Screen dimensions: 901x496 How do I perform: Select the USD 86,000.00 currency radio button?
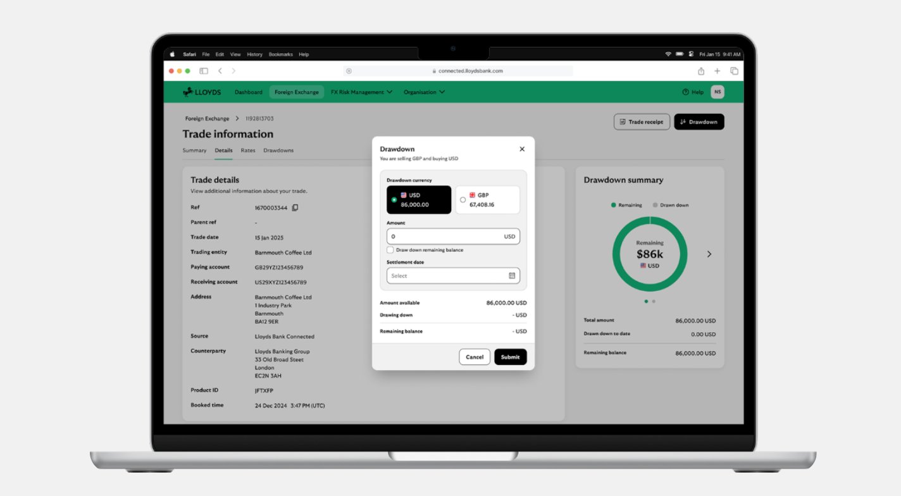(x=394, y=199)
